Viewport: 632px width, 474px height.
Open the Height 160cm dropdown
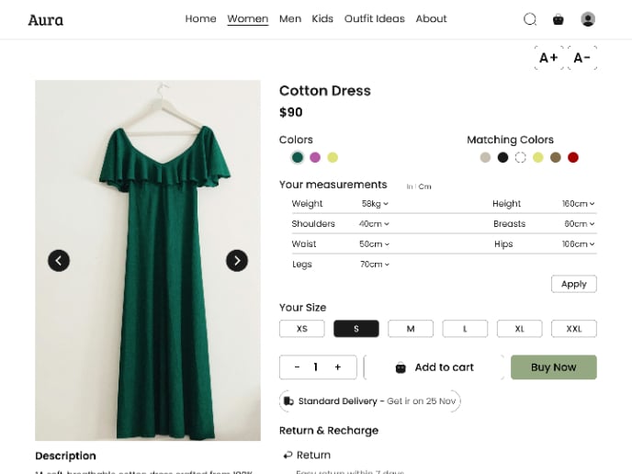(x=579, y=204)
